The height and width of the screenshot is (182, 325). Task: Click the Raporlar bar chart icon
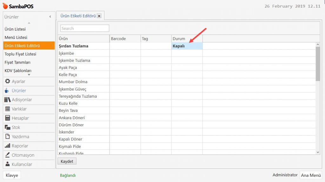[8, 146]
